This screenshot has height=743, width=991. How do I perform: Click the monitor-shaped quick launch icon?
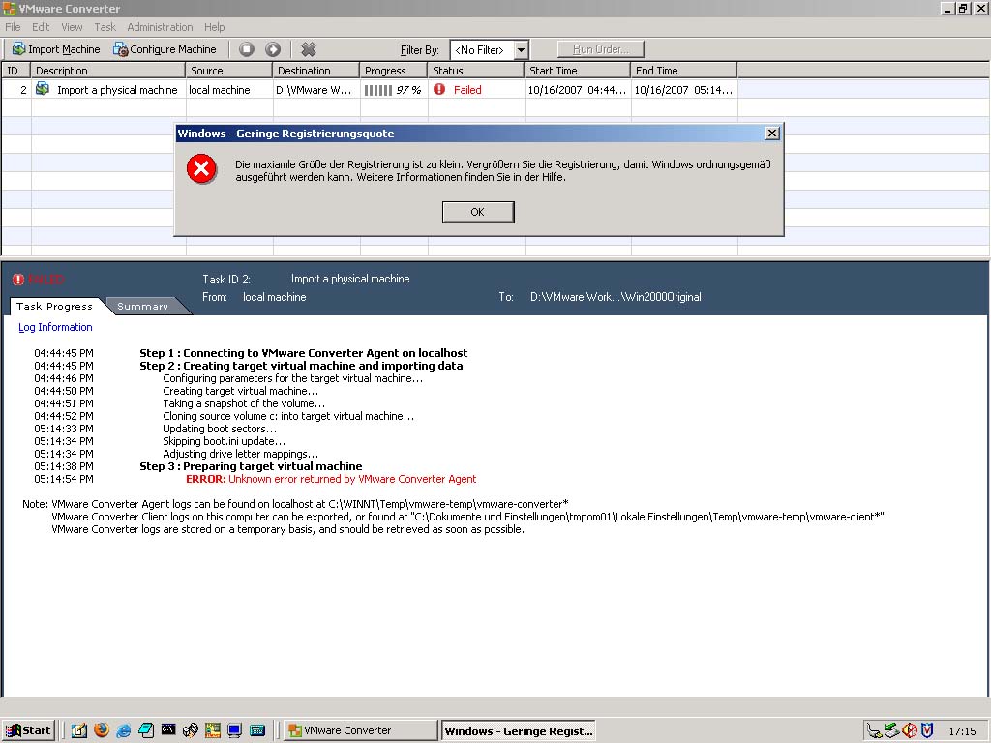[x=234, y=731]
